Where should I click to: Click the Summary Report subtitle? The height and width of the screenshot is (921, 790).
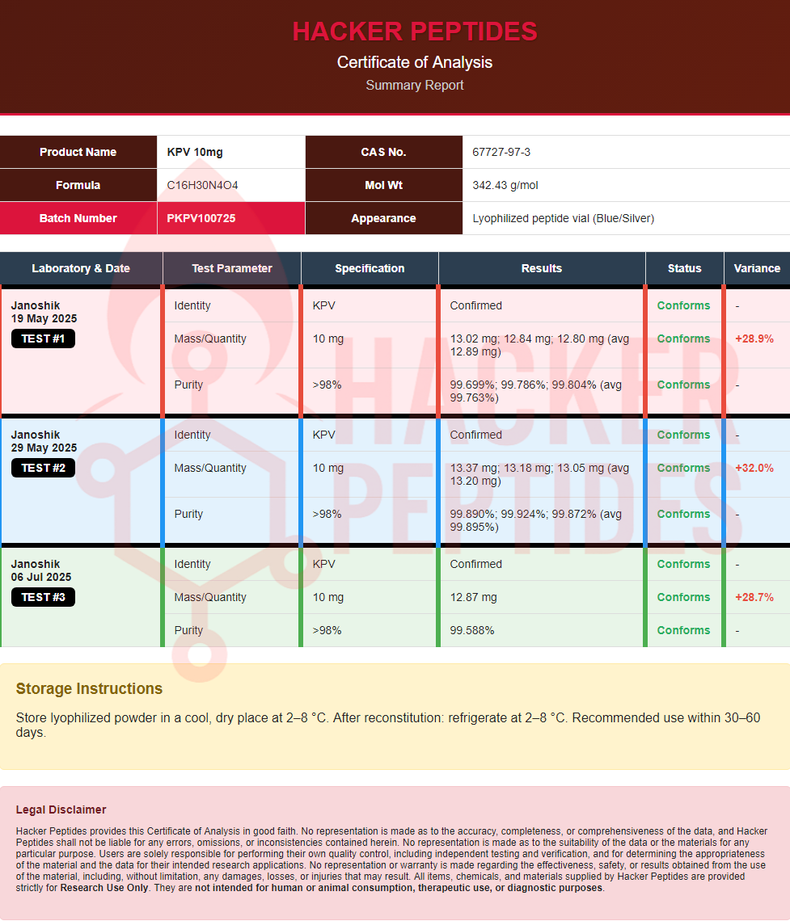[x=414, y=85]
